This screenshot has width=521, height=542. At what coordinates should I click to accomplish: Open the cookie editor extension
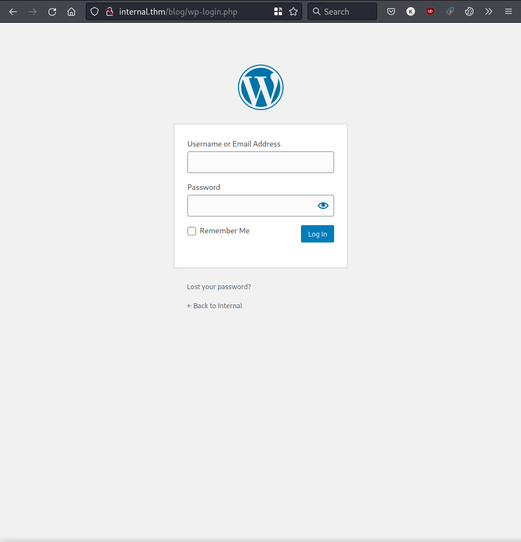pos(469,12)
